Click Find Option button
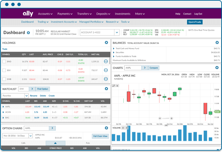 coord(43,89)
